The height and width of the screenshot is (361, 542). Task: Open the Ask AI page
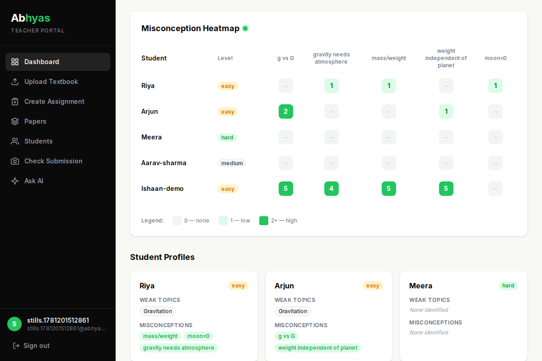coord(58,181)
